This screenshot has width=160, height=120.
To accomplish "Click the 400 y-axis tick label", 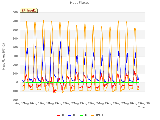I will (15, 47).
